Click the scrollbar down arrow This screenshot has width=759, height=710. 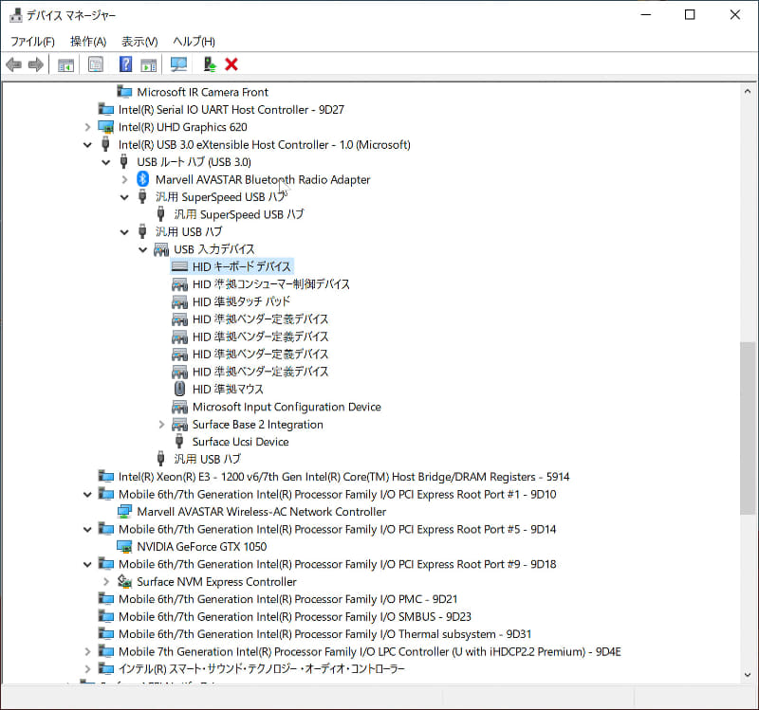pyautogui.click(x=748, y=675)
